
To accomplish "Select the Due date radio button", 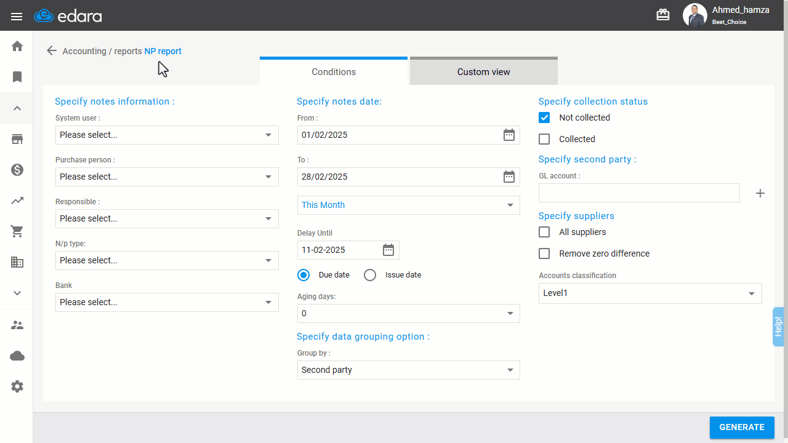I will (304, 275).
